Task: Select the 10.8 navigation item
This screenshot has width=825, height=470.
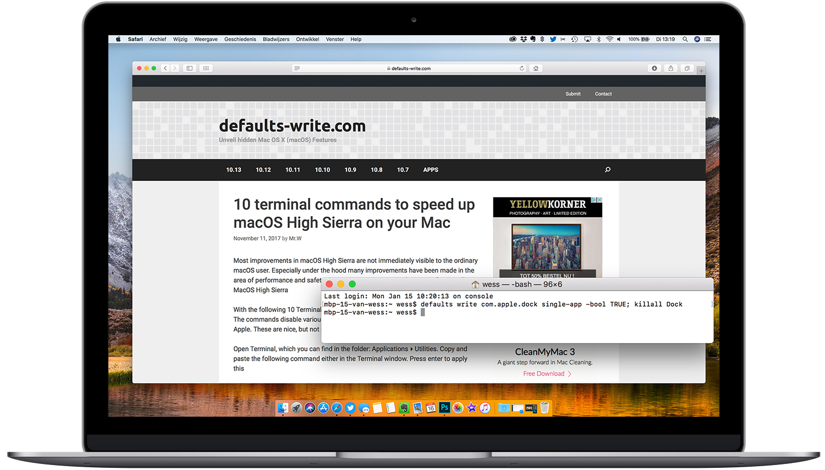Action: 377,170
